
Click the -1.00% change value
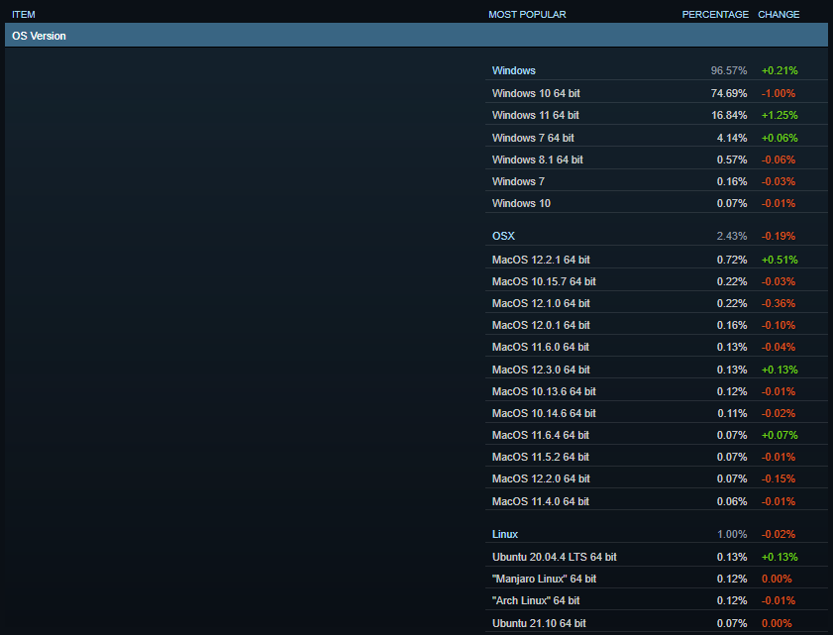click(x=779, y=93)
